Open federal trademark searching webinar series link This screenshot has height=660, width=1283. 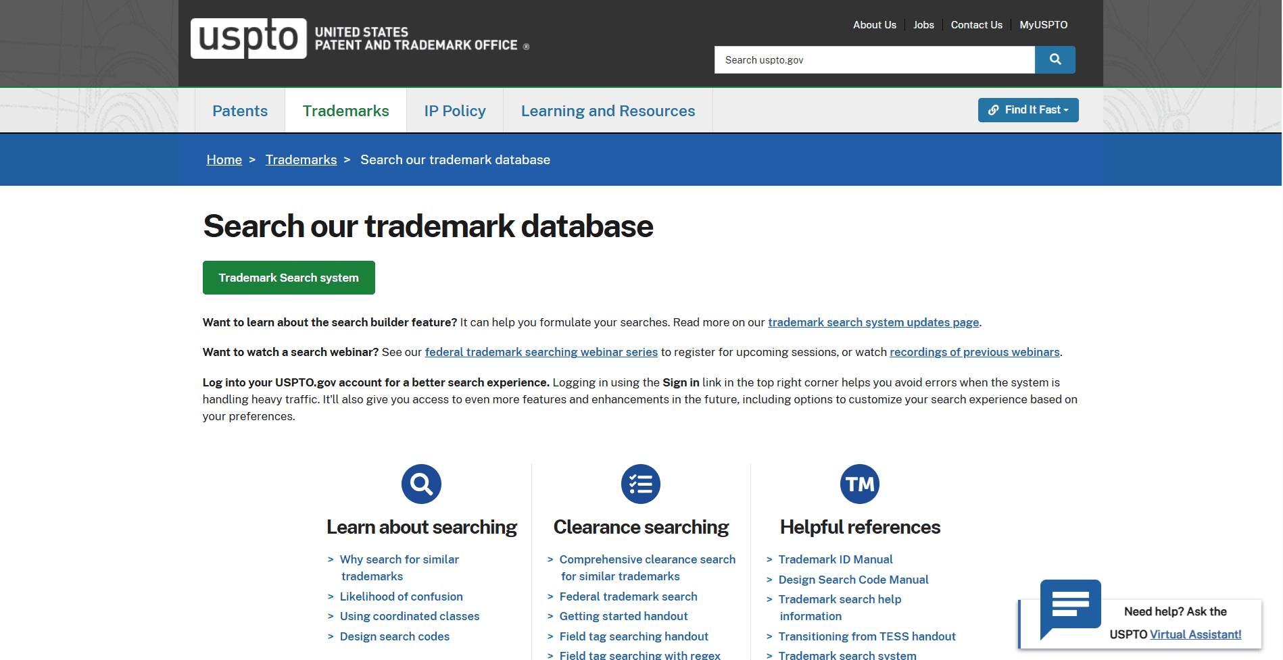tap(541, 352)
